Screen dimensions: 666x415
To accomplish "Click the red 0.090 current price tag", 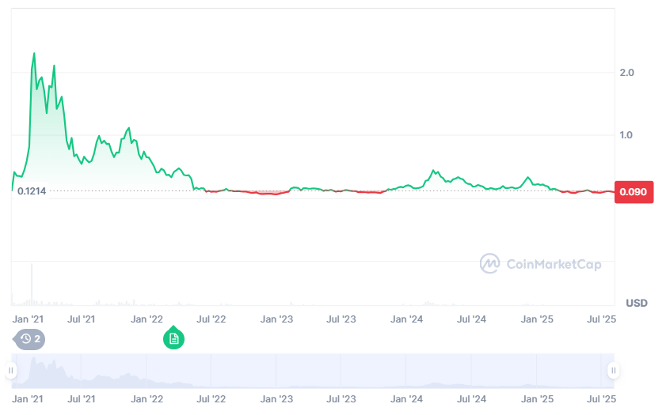I will click(x=635, y=192).
